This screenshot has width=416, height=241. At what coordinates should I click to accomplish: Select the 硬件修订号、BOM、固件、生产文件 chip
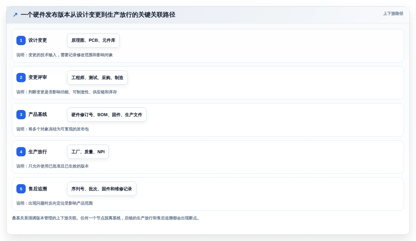click(107, 115)
